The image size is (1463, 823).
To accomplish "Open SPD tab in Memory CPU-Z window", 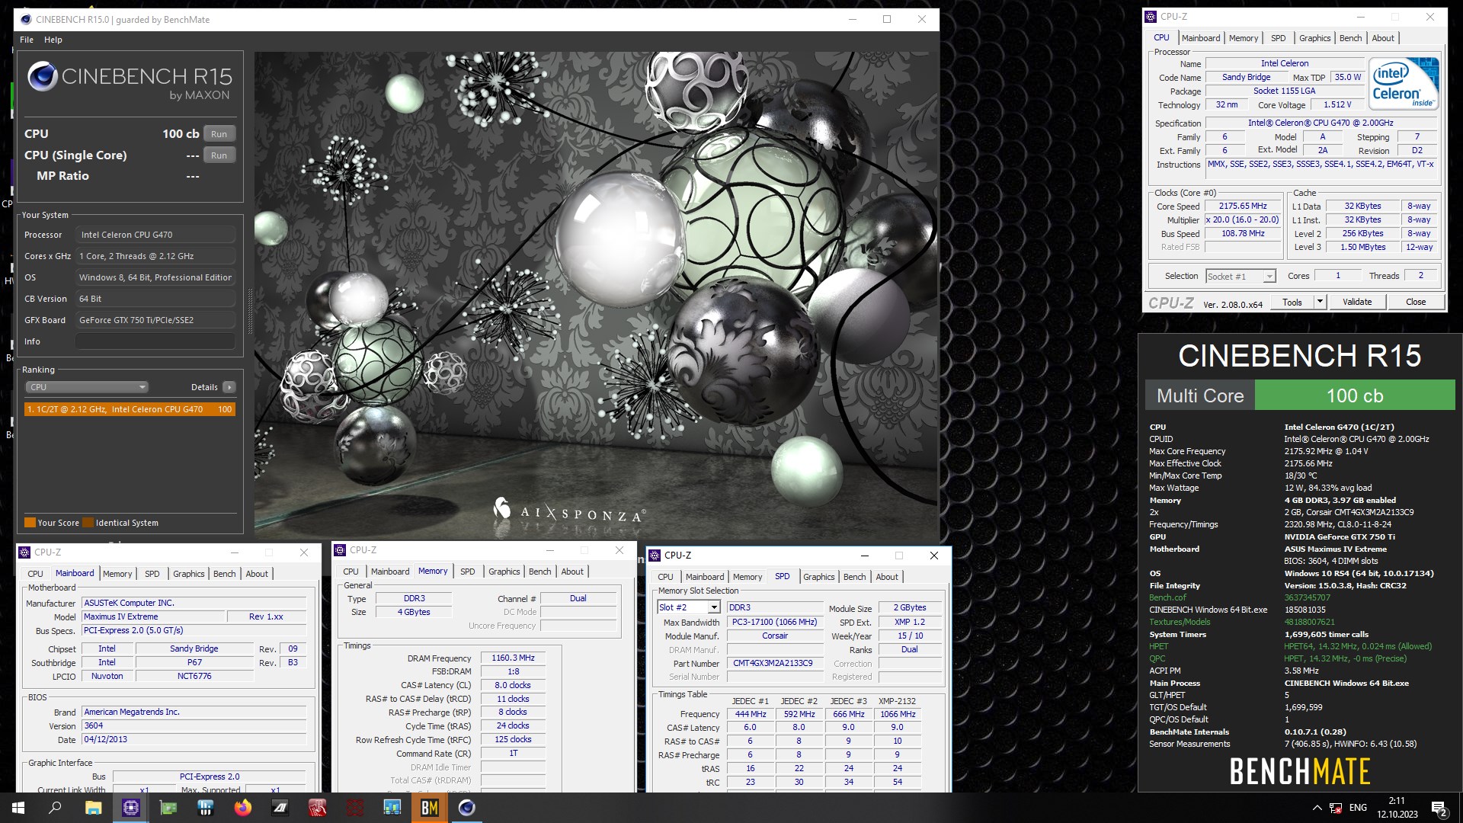I will point(468,572).
